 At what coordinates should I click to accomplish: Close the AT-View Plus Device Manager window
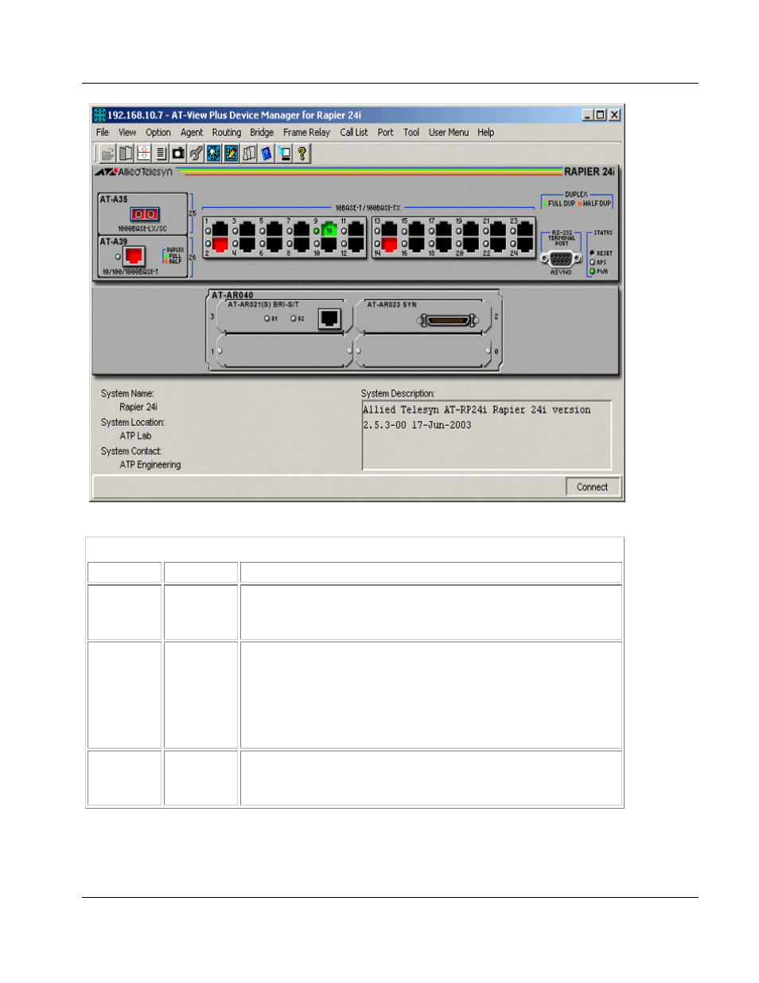coord(614,115)
